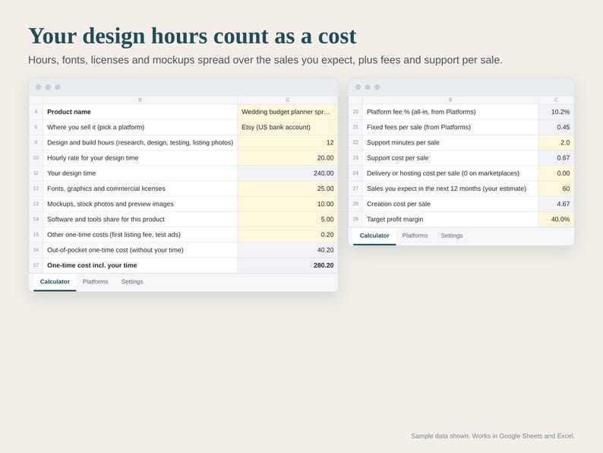Select row 4 header in left window
The height and width of the screenshot is (453, 603).
pyautogui.click(x=36, y=112)
